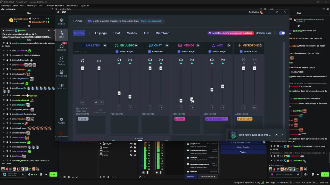Expand the layers group in OBS sources
Screen dimensions: 330x185
(101, 144)
